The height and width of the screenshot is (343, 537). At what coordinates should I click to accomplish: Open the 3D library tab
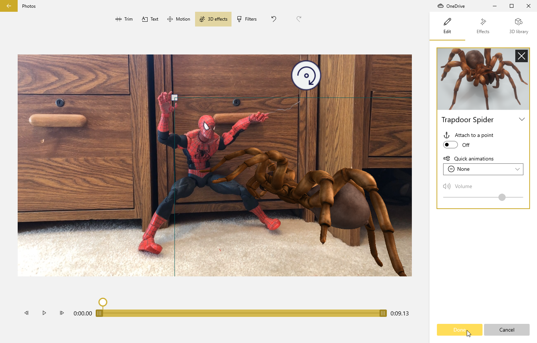click(519, 26)
